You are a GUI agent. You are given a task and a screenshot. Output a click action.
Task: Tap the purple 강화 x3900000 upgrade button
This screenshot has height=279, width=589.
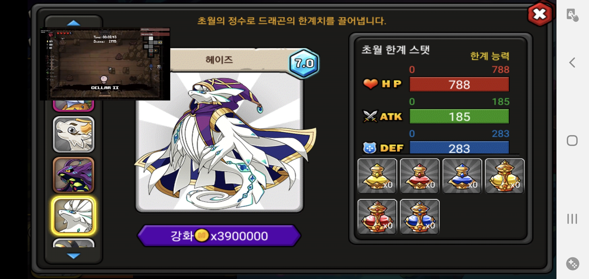coord(219,236)
